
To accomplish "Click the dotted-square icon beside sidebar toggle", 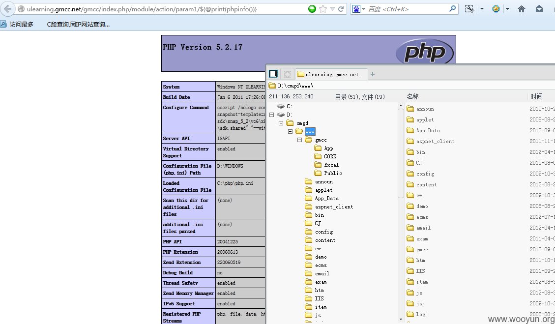I will point(288,74).
